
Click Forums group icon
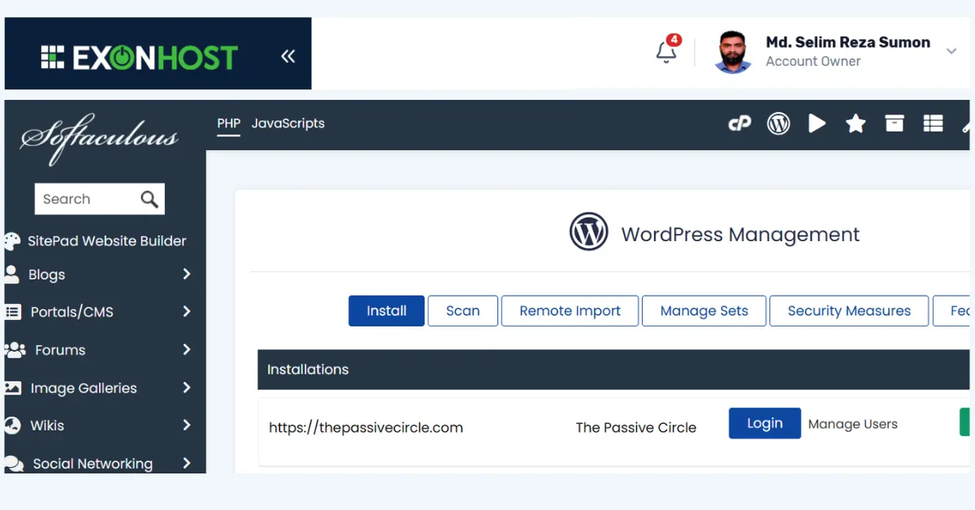[x=15, y=350]
